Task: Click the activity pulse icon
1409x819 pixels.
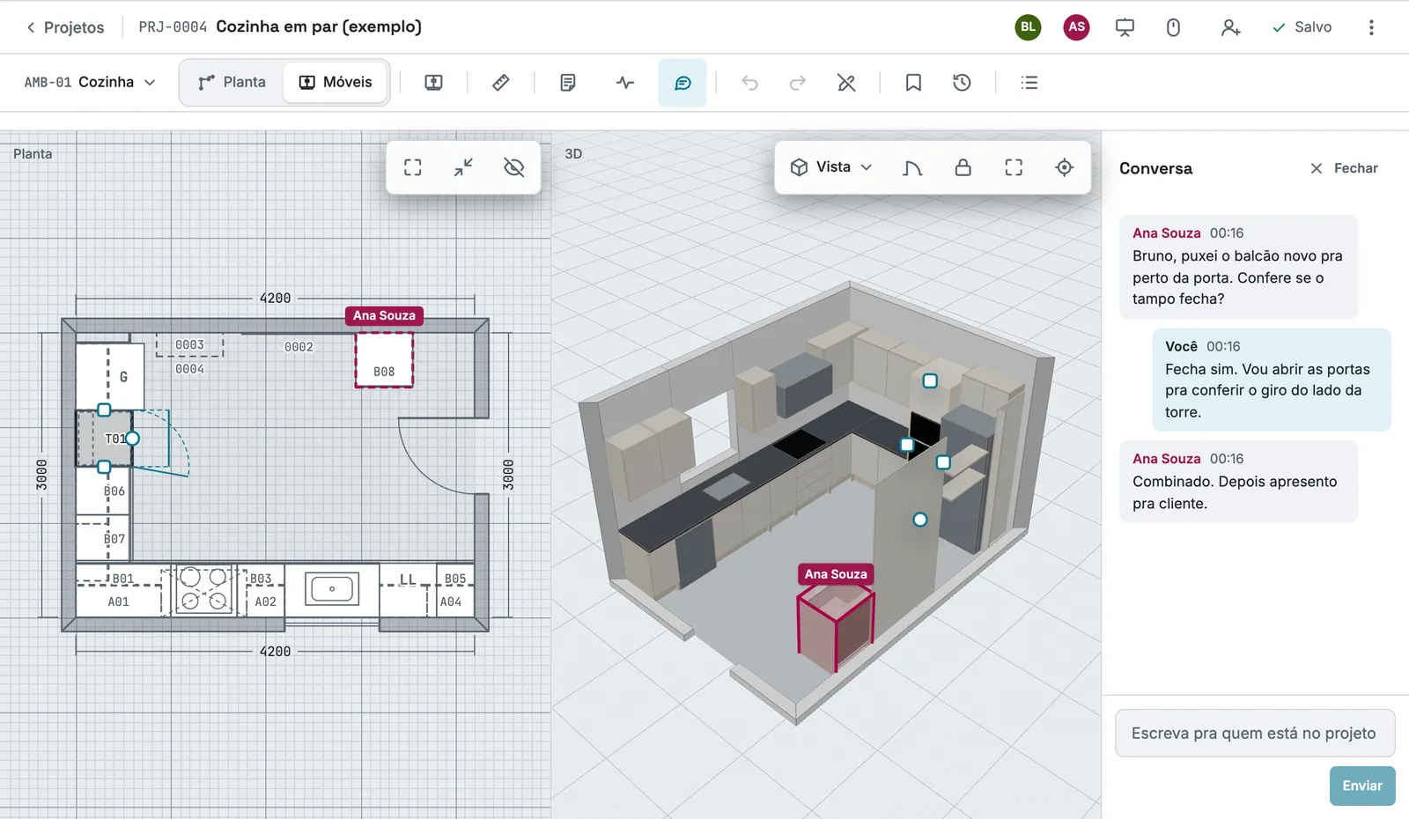Action: (x=625, y=83)
